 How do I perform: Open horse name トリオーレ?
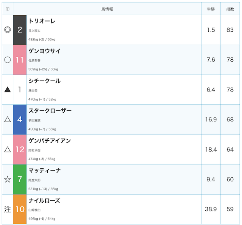(x=42, y=21)
